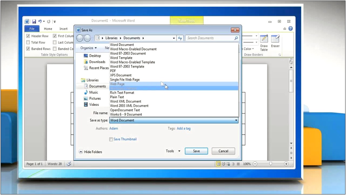Choose PDF from the file type list

tap(174, 71)
